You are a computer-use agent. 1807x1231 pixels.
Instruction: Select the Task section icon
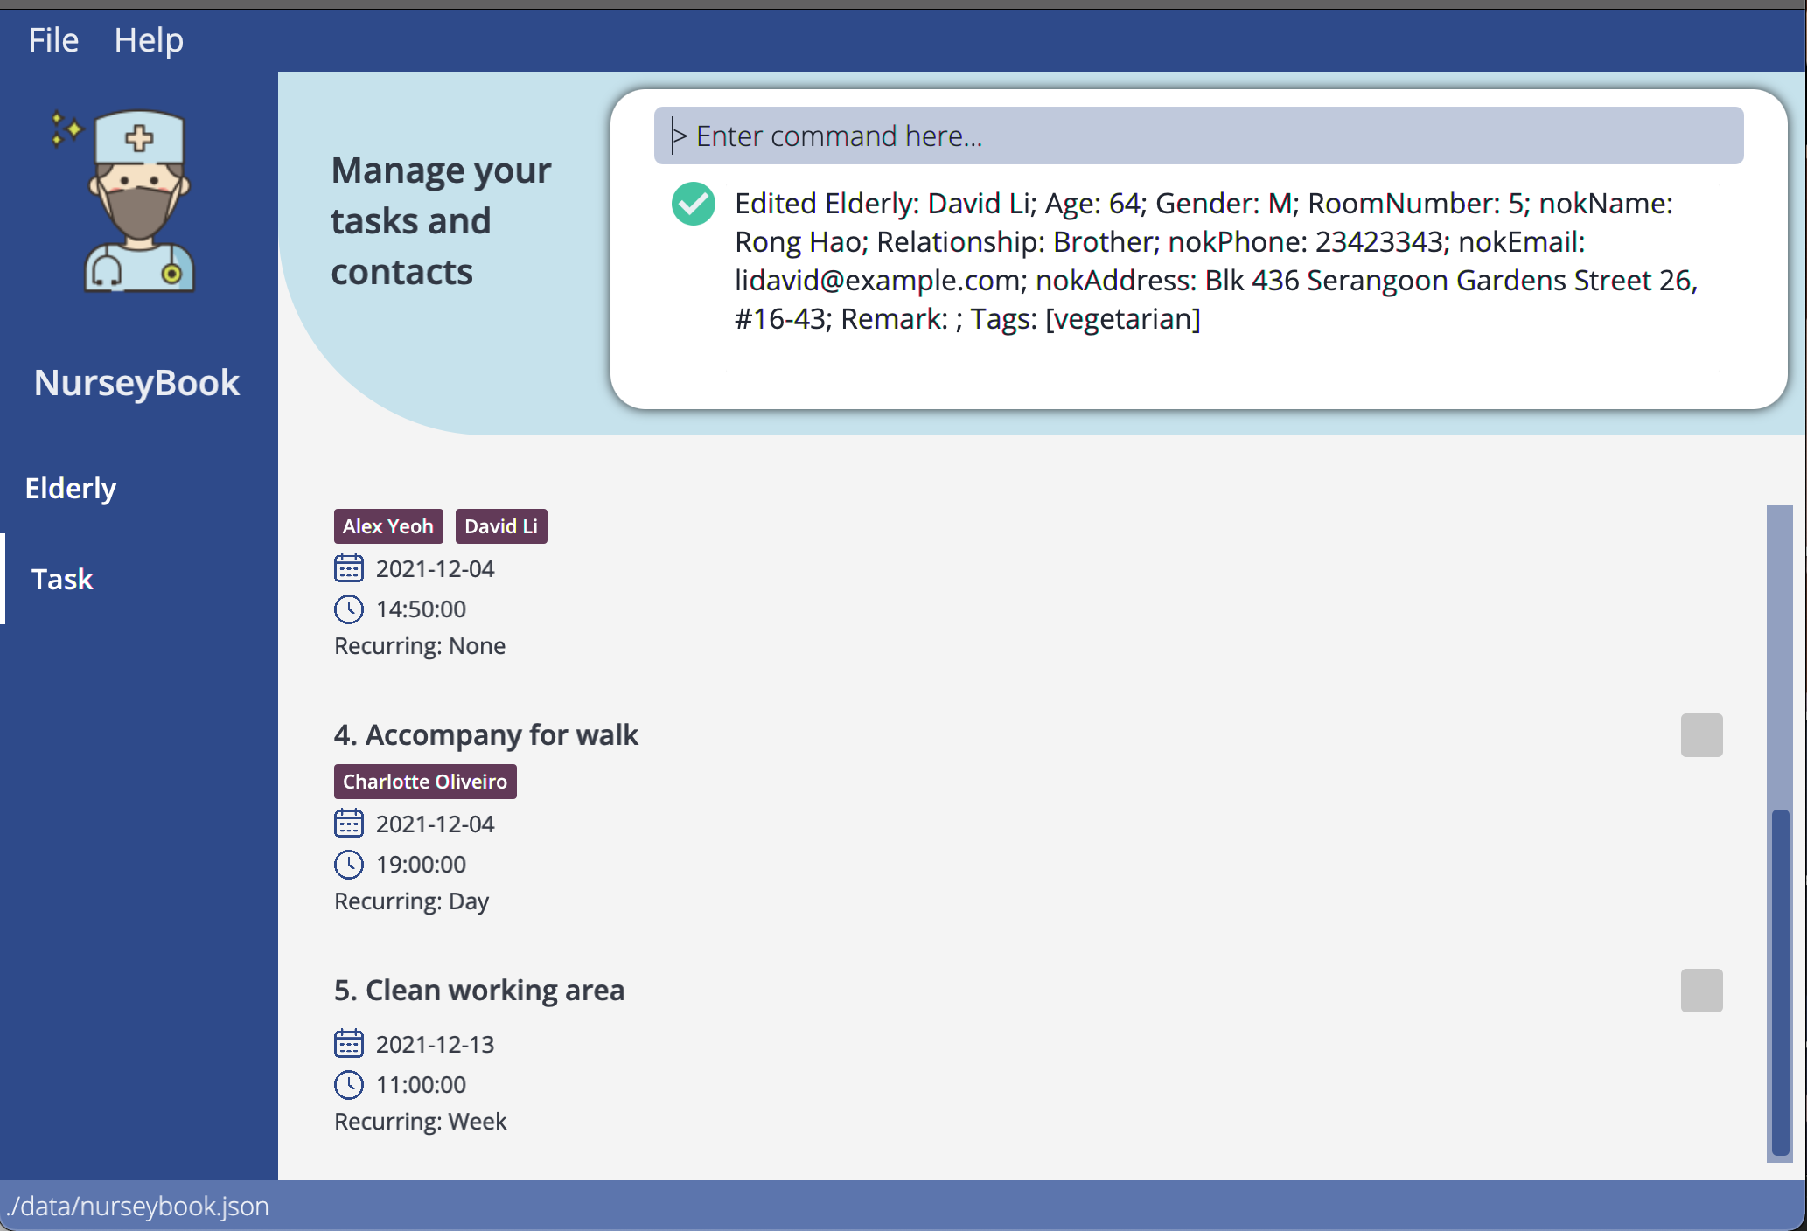[x=60, y=578]
